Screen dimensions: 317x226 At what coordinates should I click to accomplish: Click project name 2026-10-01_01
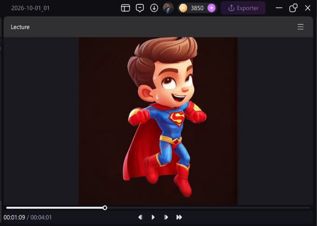[x=30, y=8]
